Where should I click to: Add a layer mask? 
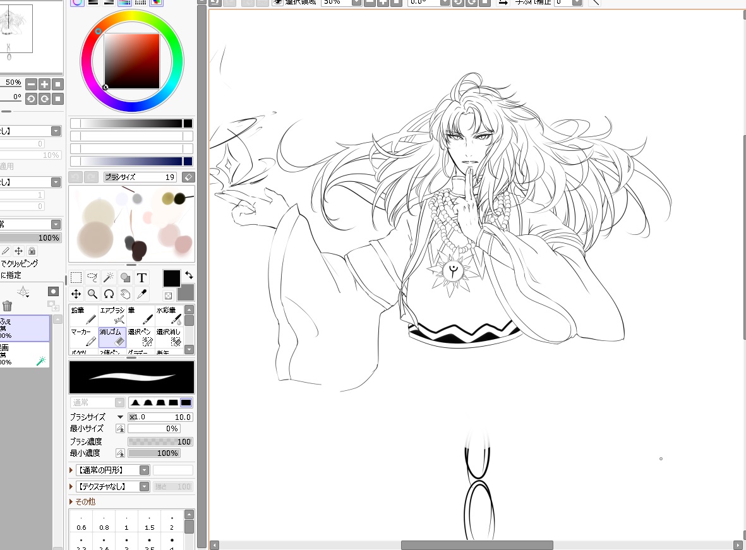(x=53, y=291)
